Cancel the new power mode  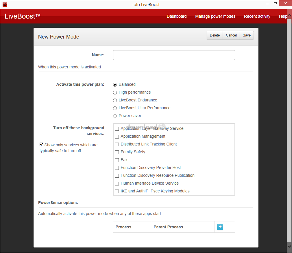[231, 35]
